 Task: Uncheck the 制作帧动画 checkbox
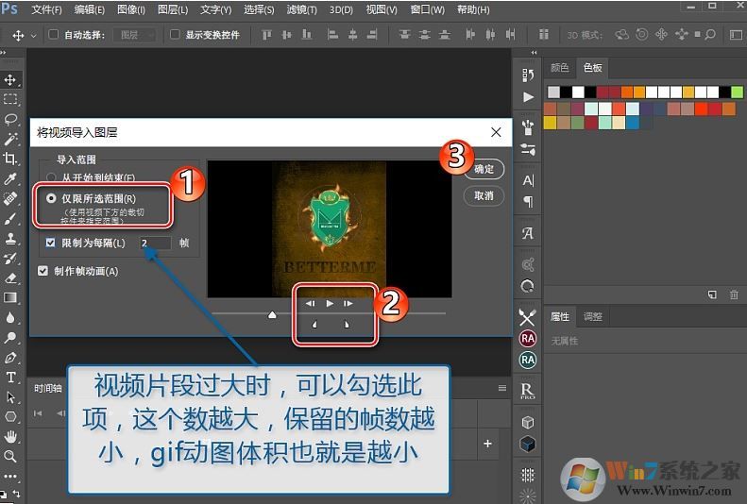coord(42,271)
